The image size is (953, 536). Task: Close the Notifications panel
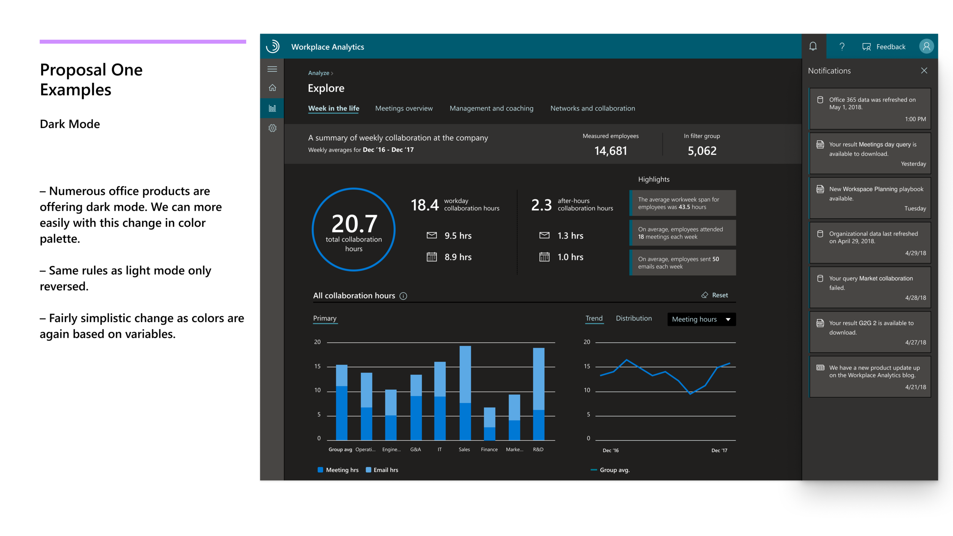[924, 71]
